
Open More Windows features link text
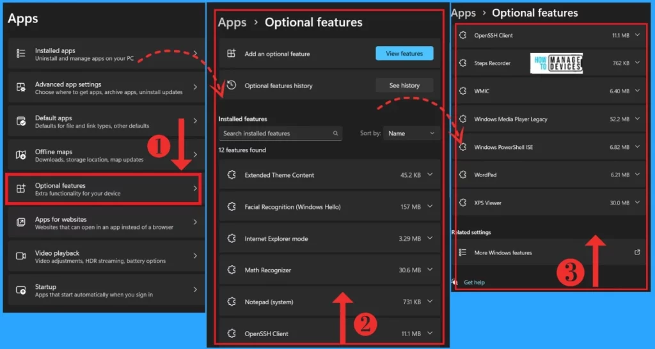[x=503, y=252]
